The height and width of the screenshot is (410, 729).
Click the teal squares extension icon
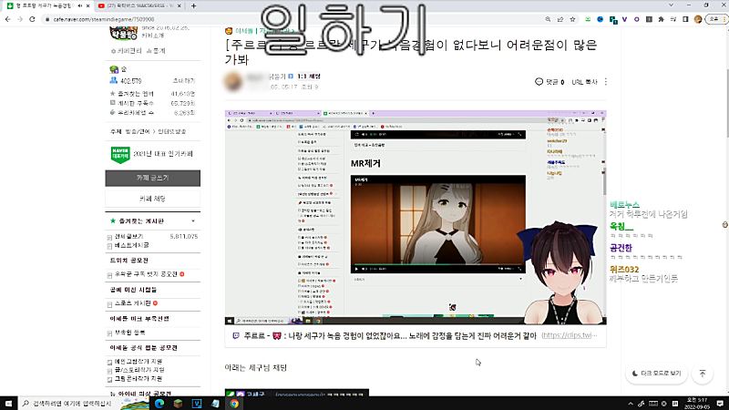point(613,19)
